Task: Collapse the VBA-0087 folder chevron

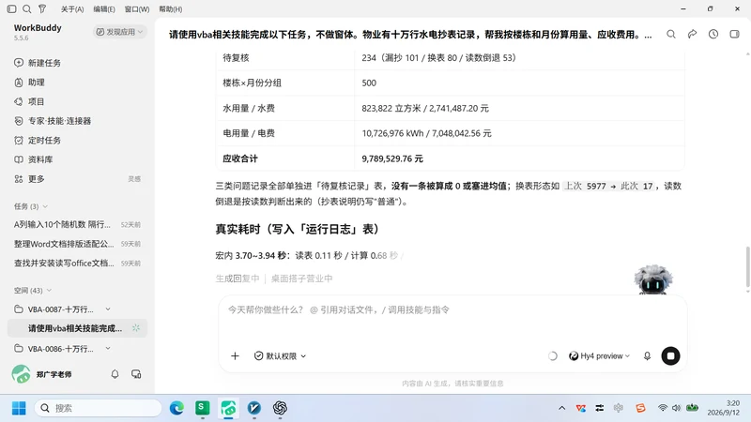Action: [108, 309]
